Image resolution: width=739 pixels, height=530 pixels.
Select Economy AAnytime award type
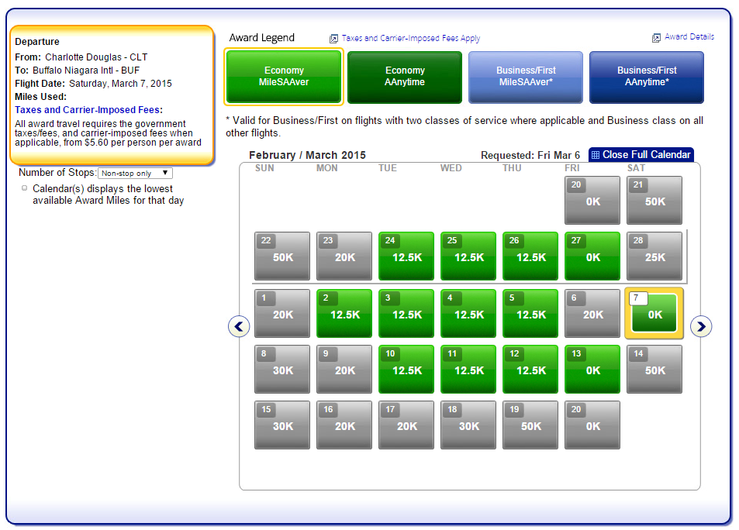pos(405,77)
